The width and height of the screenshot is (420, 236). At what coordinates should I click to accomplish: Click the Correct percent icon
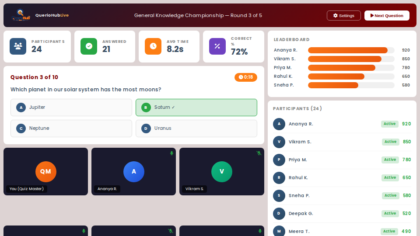pyautogui.click(x=217, y=46)
